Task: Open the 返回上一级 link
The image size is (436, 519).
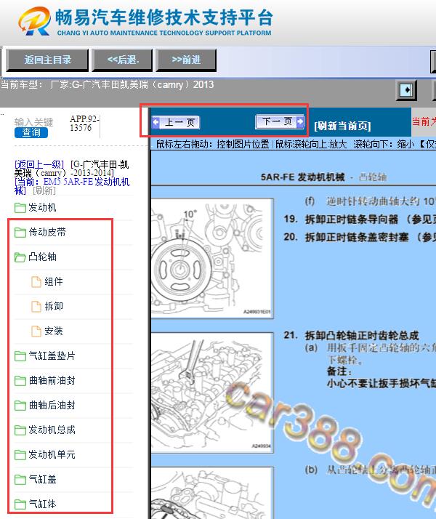Action: (x=39, y=164)
